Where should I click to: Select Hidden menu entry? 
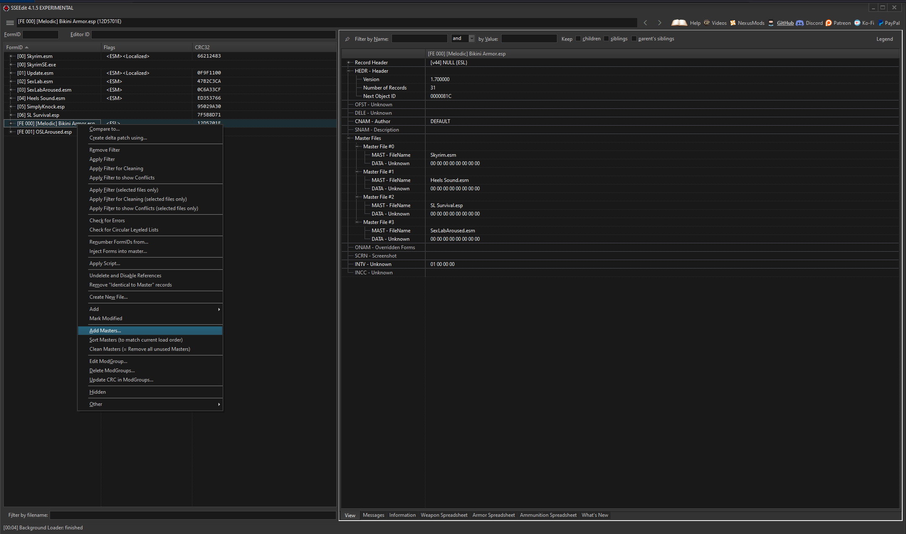pyautogui.click(x=150, y=392)
